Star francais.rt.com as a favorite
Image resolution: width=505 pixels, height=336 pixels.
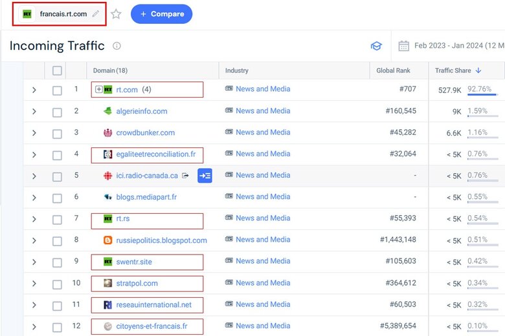[116, 14]
